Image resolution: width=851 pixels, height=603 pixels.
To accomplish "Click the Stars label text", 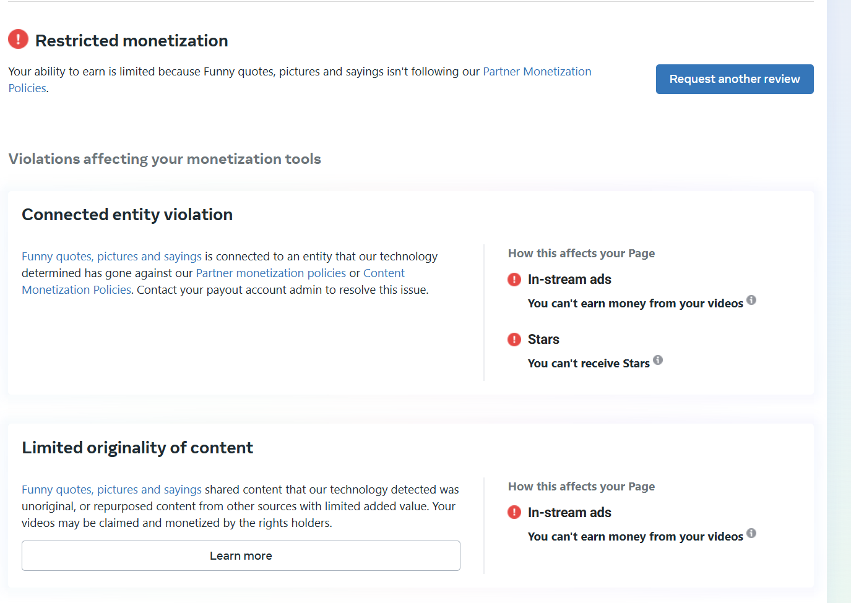I will 543,340.
